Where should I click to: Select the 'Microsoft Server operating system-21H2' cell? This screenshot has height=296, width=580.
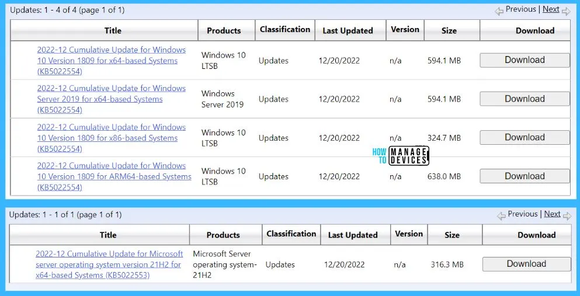225,264
